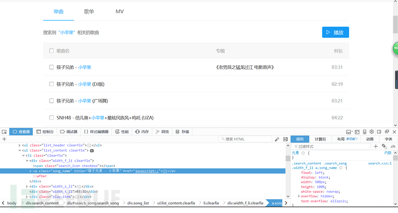Select the 规则 rules tab
Viewport: 398px width, 213px height.
(300, 139)
